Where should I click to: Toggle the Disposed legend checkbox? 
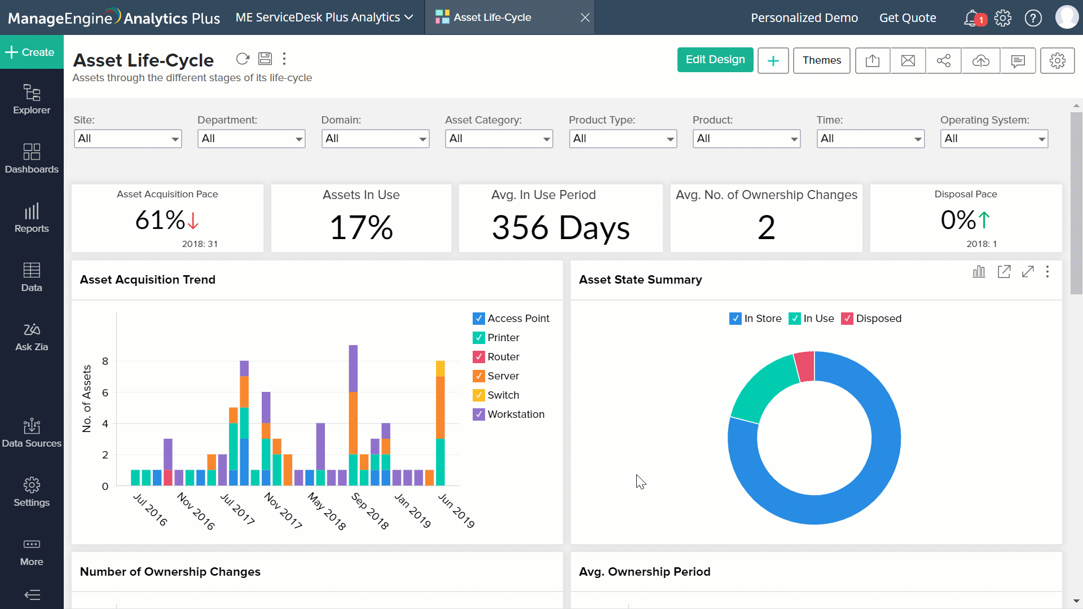point(847,319)
